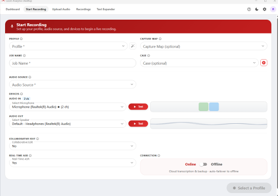Switch to the Upload Audio tab
Viewport: 278px width, 196px height.
click(x=61, y=9)
